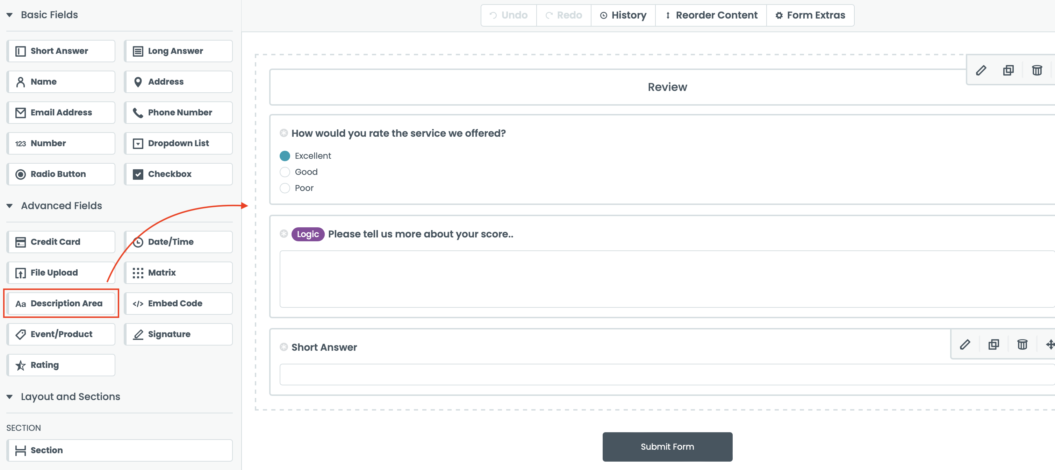
Task: Click the pencil edit icon on Review header
Action: 981,71
